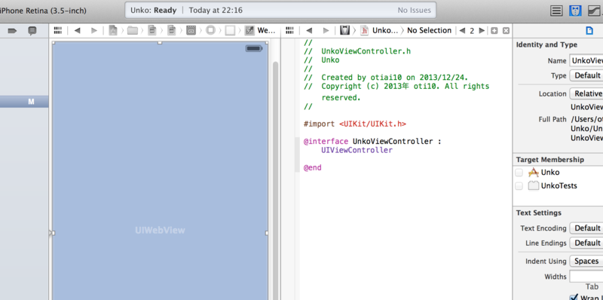Click the view square icon in jump bar

click(230, 30)
